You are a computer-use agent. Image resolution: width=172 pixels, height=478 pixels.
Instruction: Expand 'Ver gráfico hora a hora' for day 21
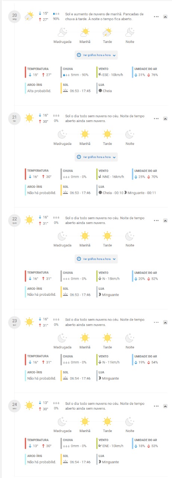[x=96, y=157]
